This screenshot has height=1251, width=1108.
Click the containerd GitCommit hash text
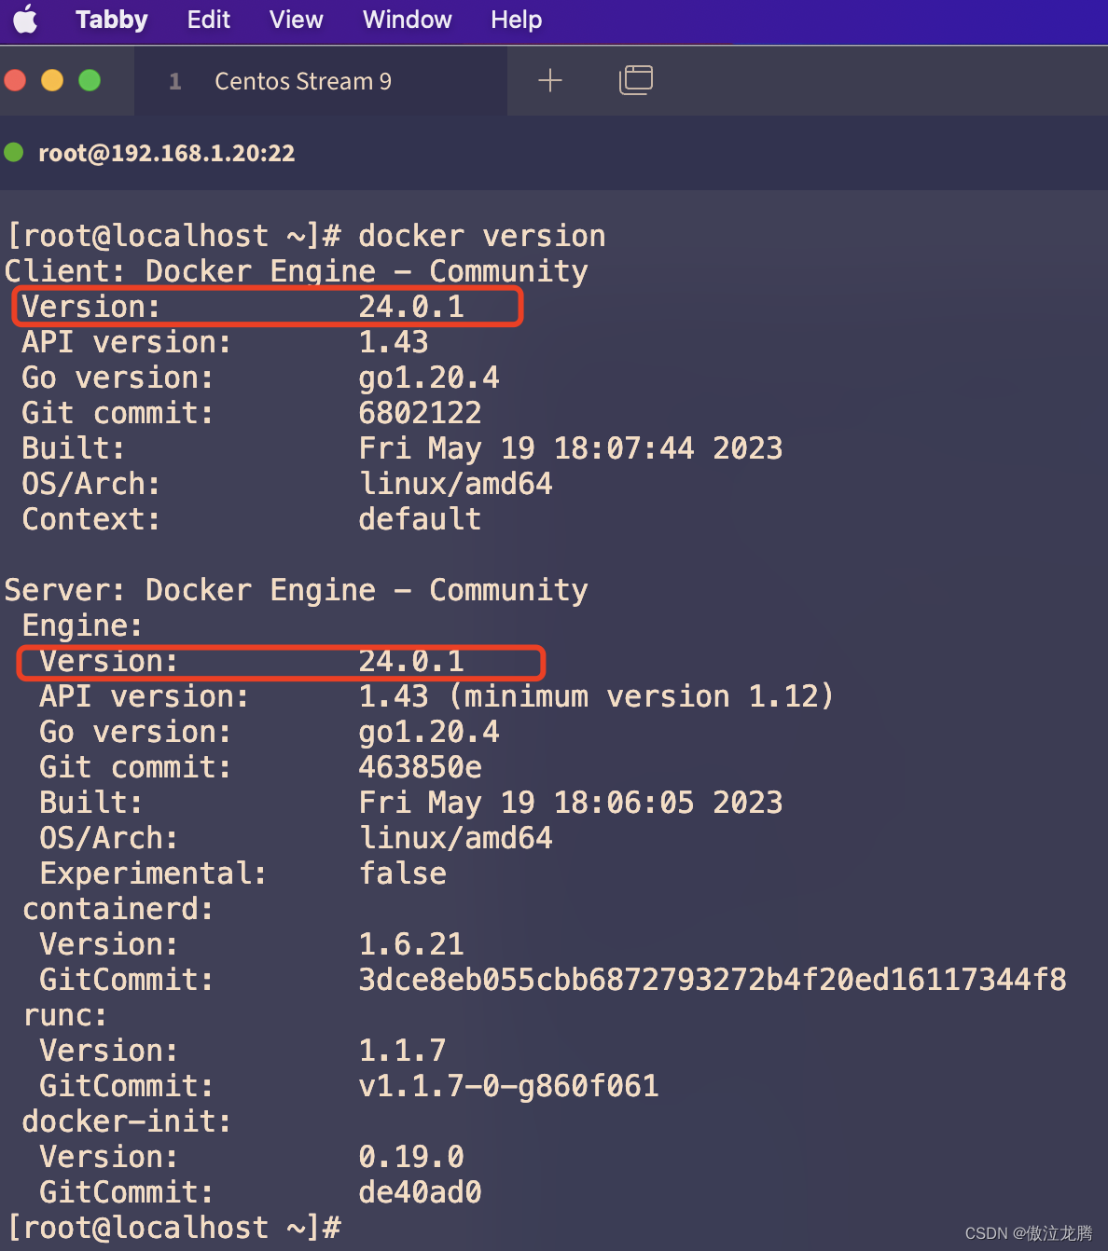click(x=713, y=980)
